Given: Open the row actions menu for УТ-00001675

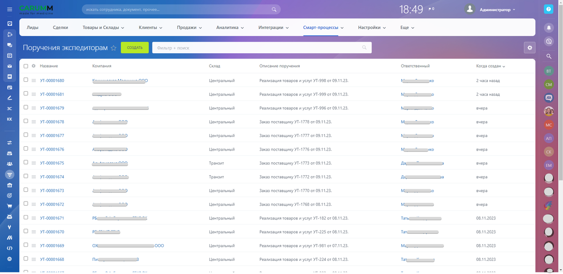Looking at the screenshot, I should point(33,163).
